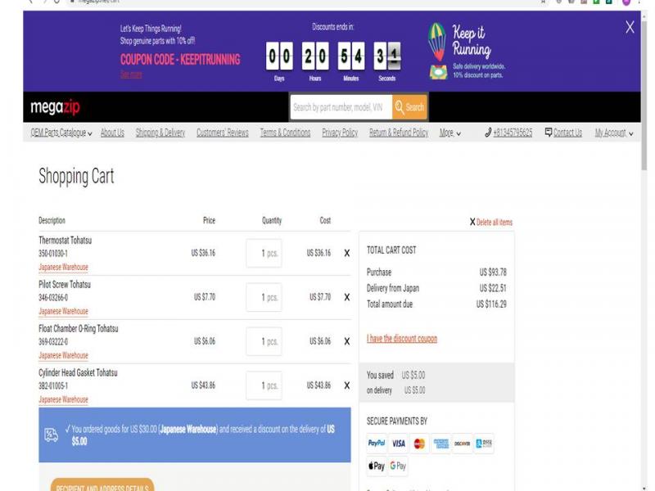Click the Thermostat Tohatsu quantity field
Image resolution: width=655 pixels, height=491 pixels.
pyautogui.click(x=264, y=254)
